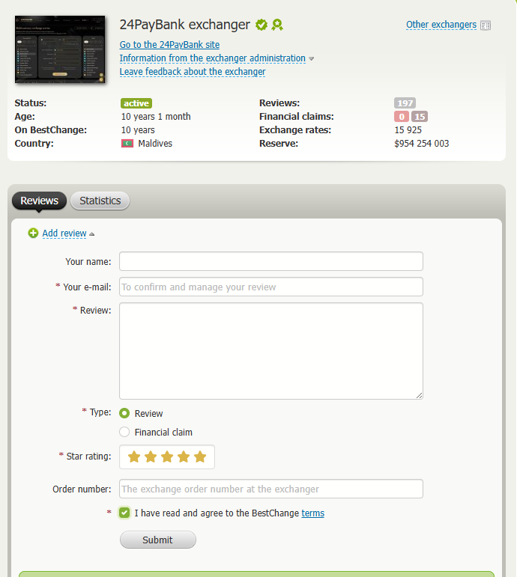This screenshot has height=577, width=517.
Task: Select the Review type radio button
Action: tap(124, 413)
